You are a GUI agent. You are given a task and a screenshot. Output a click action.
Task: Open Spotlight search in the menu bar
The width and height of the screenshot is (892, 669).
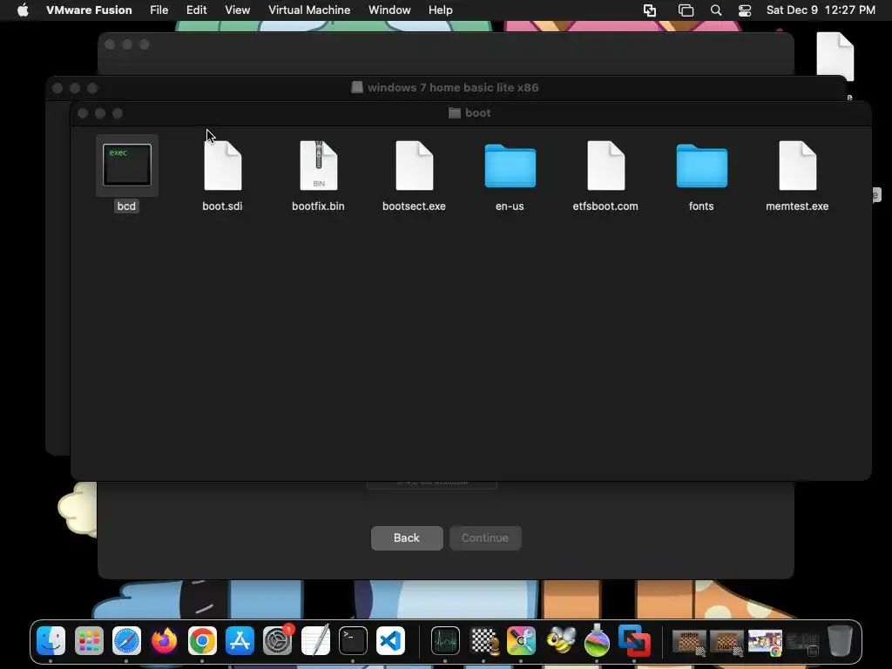(716, 10)
